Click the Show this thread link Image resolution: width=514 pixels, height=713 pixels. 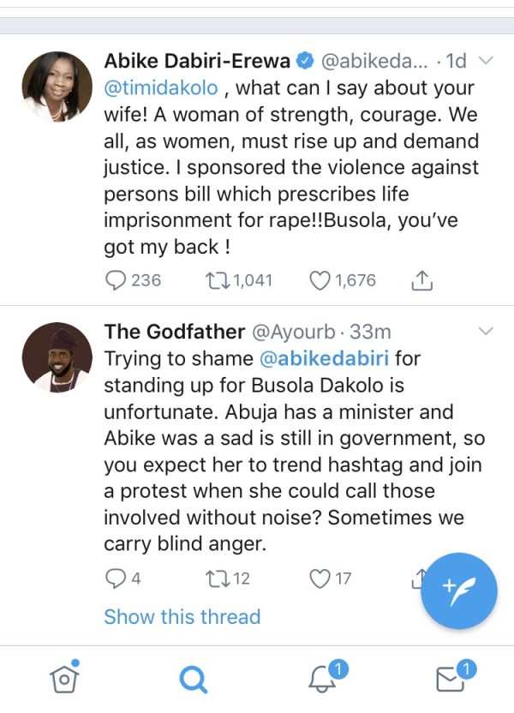(x=182, y=617)
